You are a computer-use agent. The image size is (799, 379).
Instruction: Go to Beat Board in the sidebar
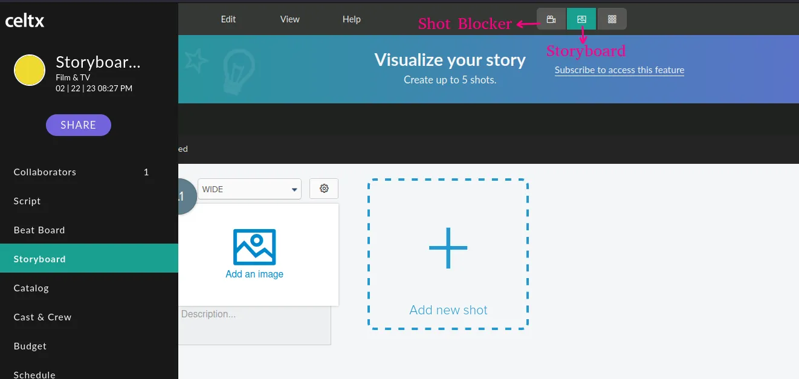pos(89,230)
